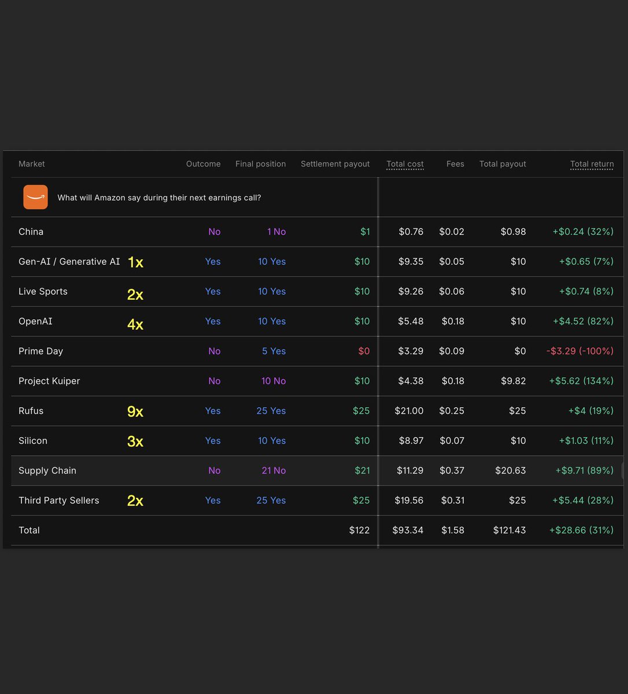Click the Fees column header
Image resolution: width=628 pixels, height=694 pixels.
455,164
